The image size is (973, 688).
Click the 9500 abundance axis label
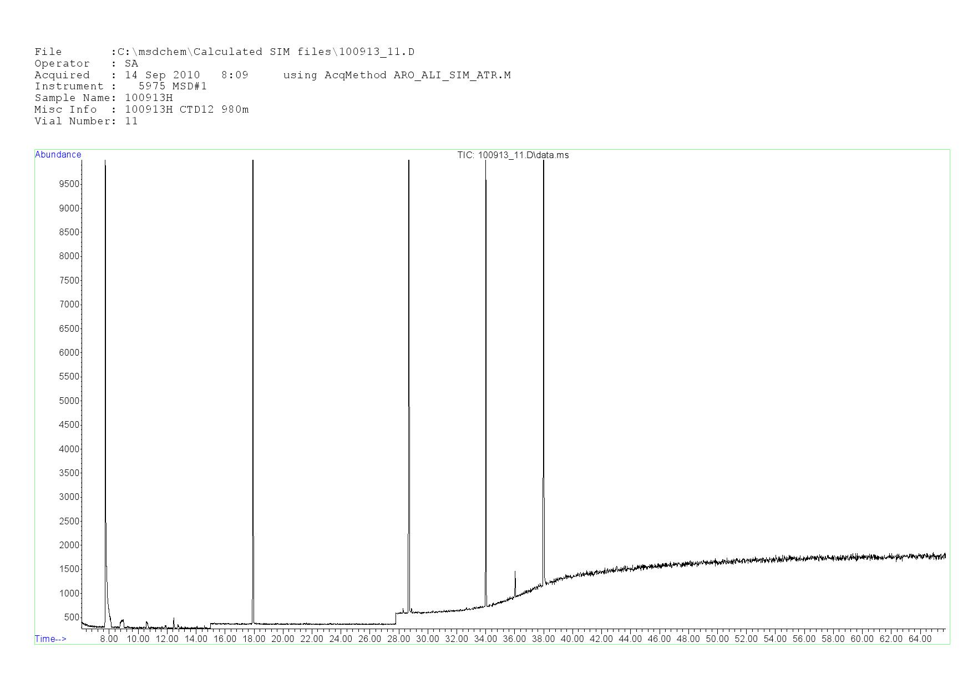[x=69, y=184]
